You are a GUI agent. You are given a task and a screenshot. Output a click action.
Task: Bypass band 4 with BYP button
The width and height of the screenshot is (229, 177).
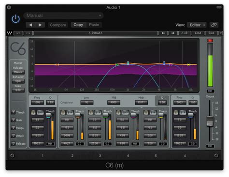pos(125,112)
